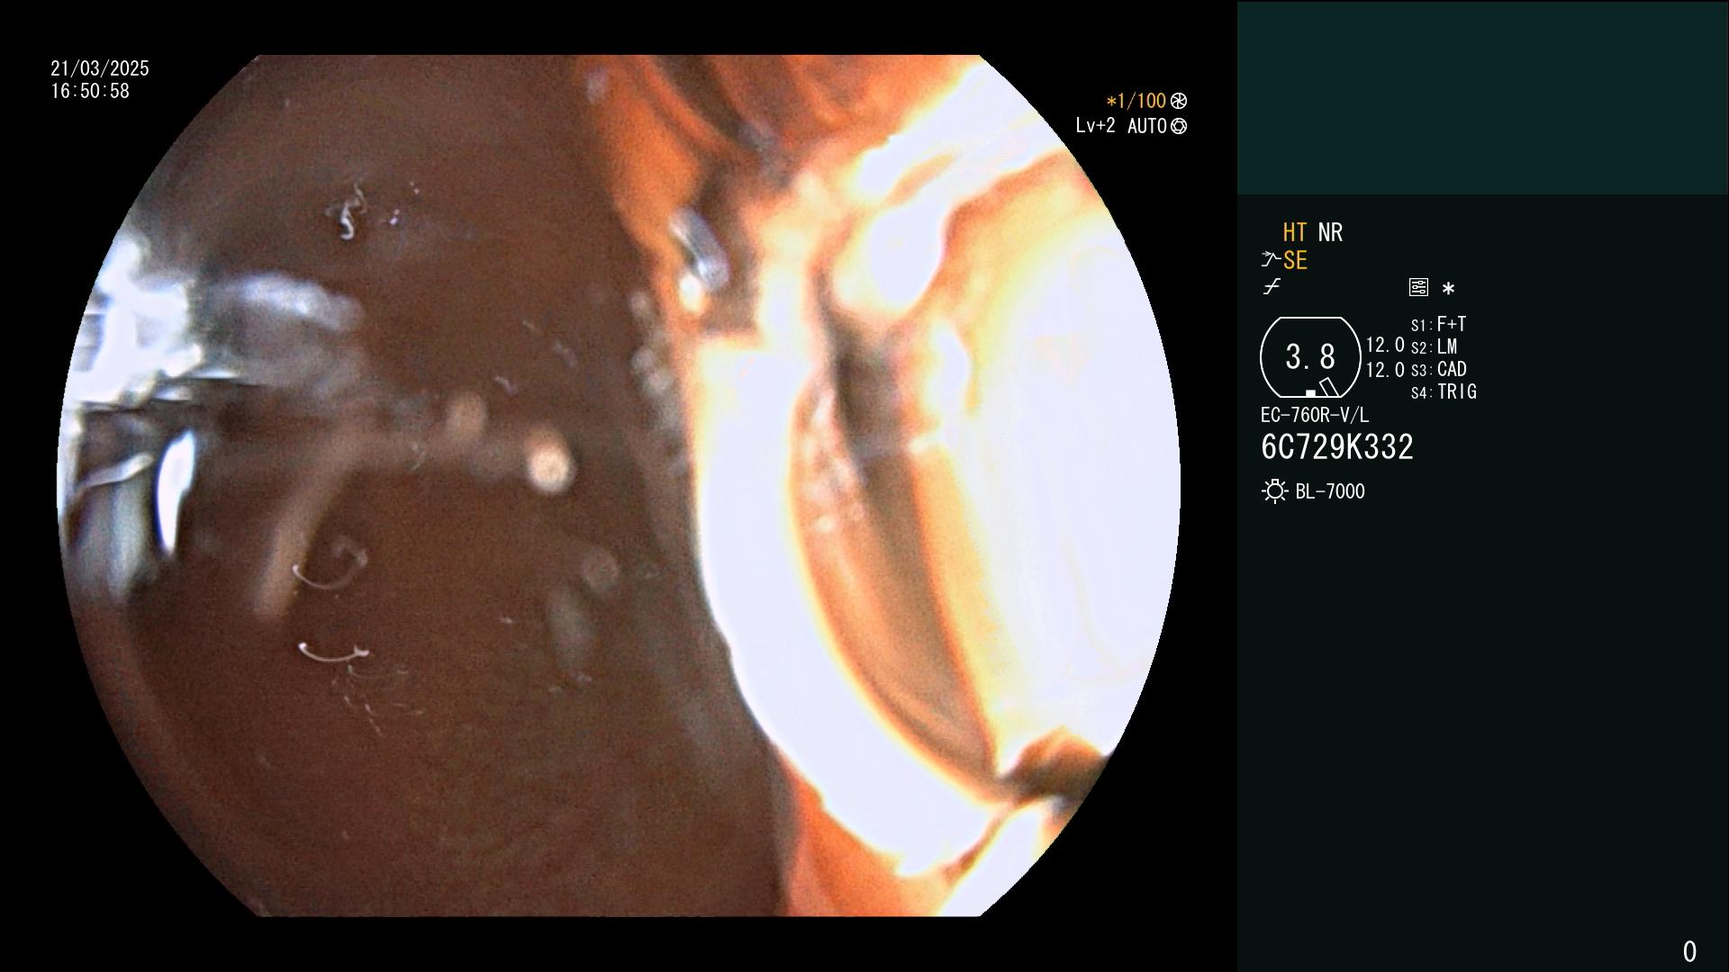The width and height of the screenshot is (1729, 972).
Task: Click the *1/100 shutter speed value
Action: (1136, 101)
